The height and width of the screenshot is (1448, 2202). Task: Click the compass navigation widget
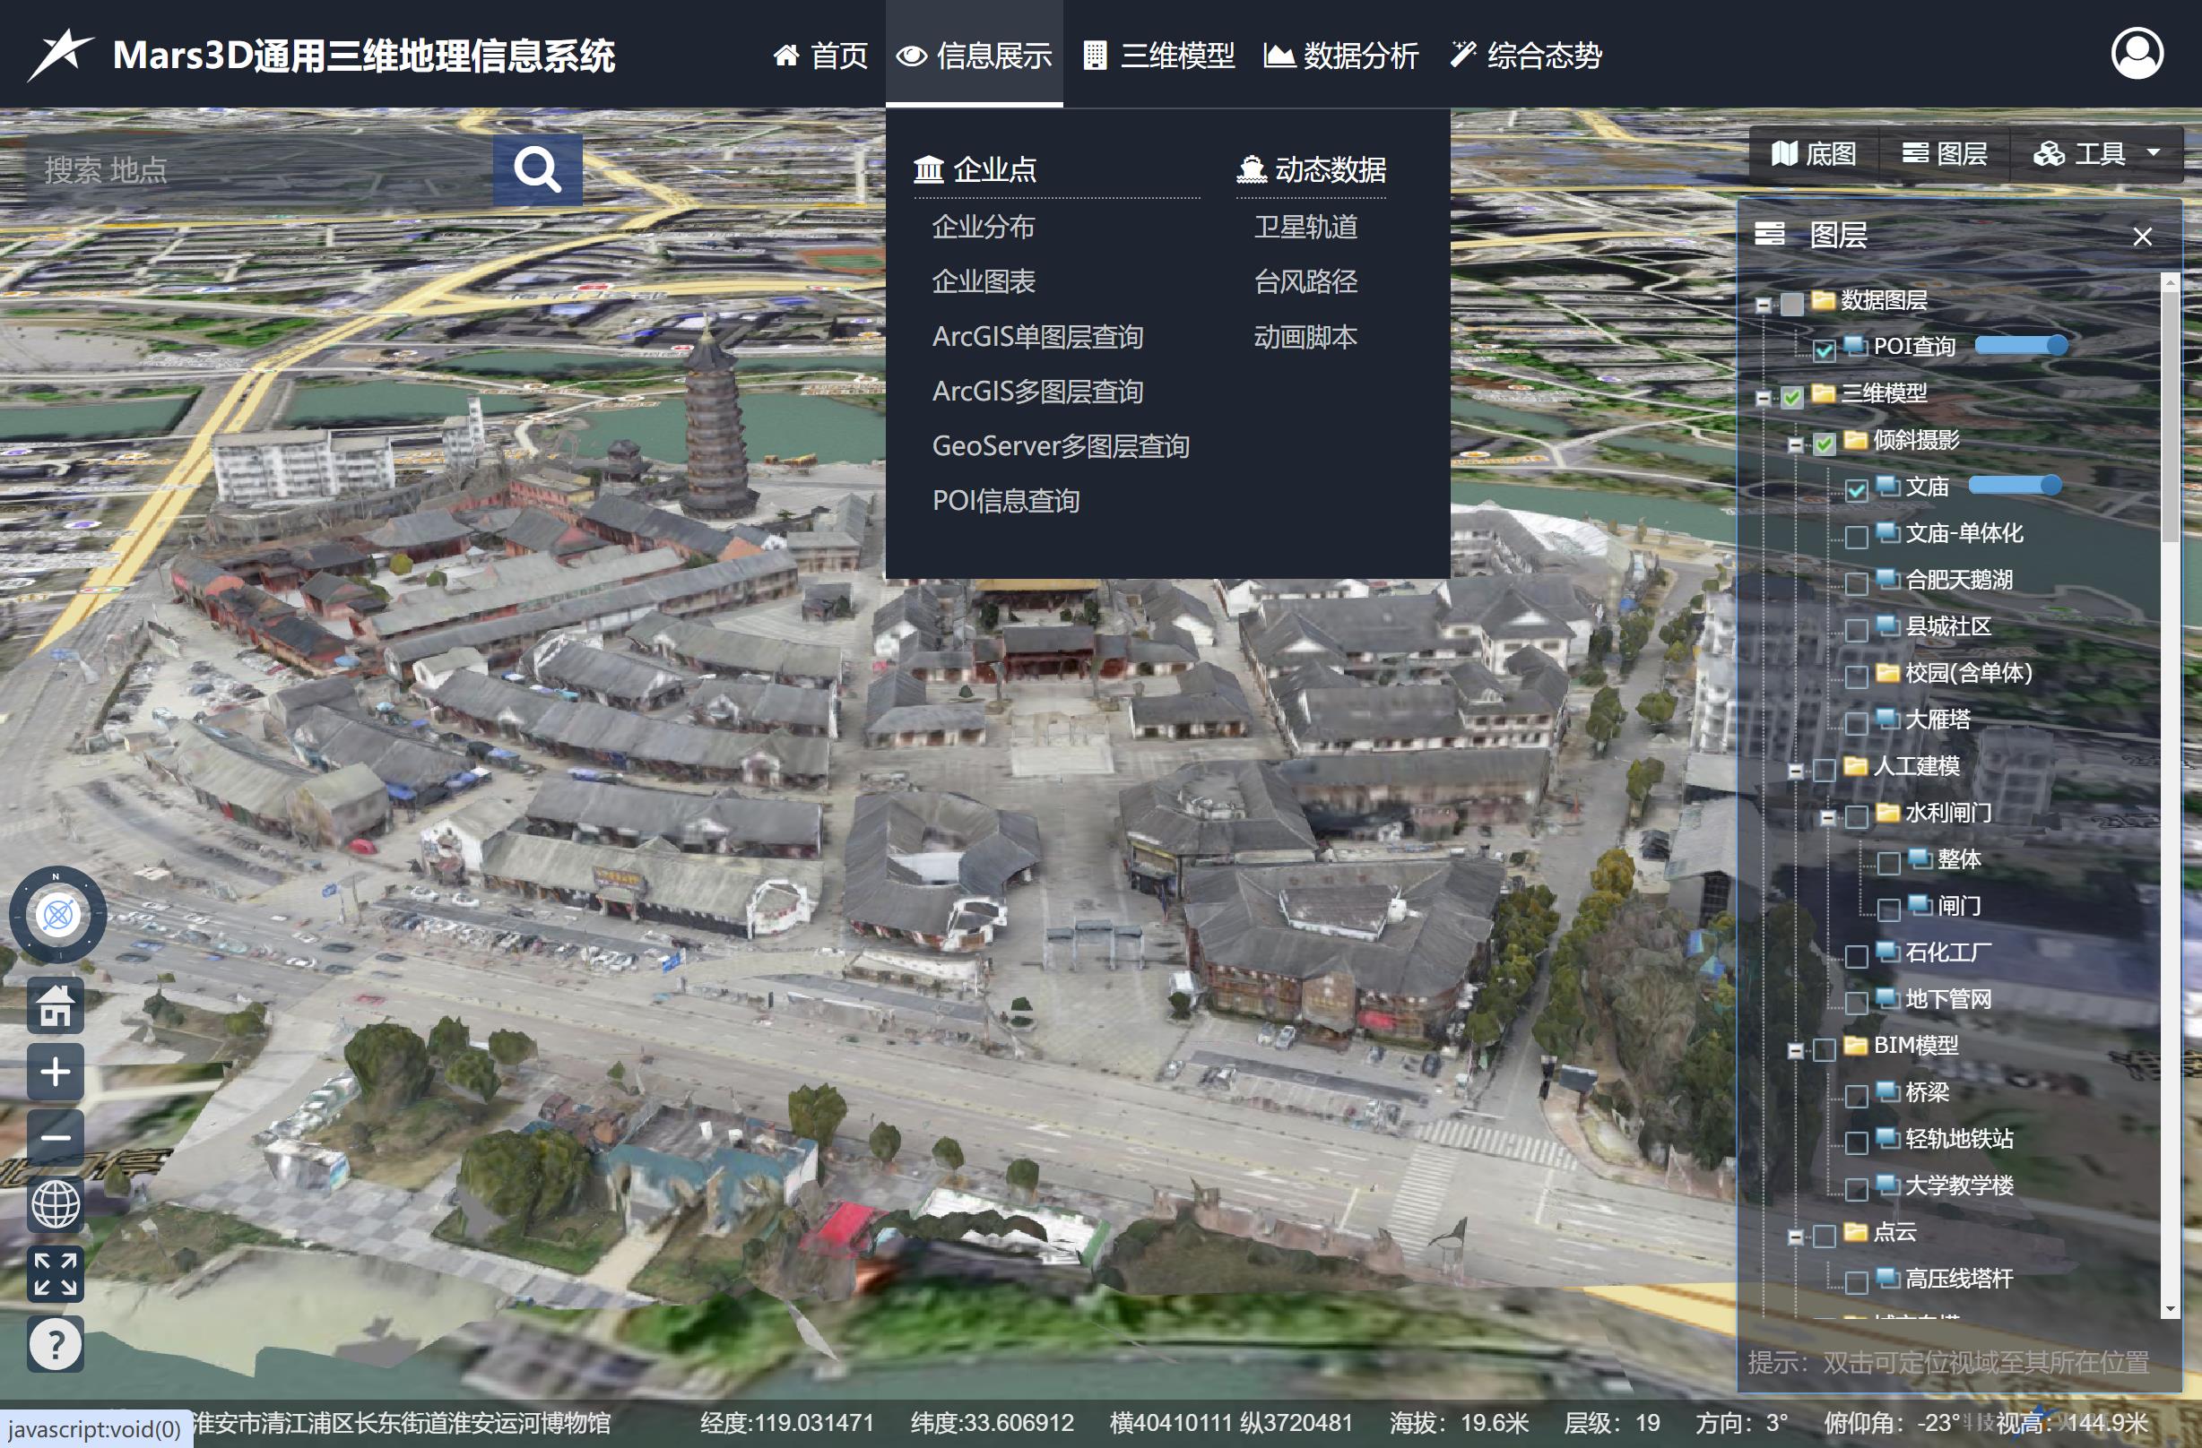point(57,916)
